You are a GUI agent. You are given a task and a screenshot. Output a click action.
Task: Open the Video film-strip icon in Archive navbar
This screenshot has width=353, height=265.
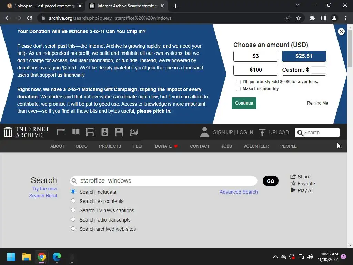[90, 132]
